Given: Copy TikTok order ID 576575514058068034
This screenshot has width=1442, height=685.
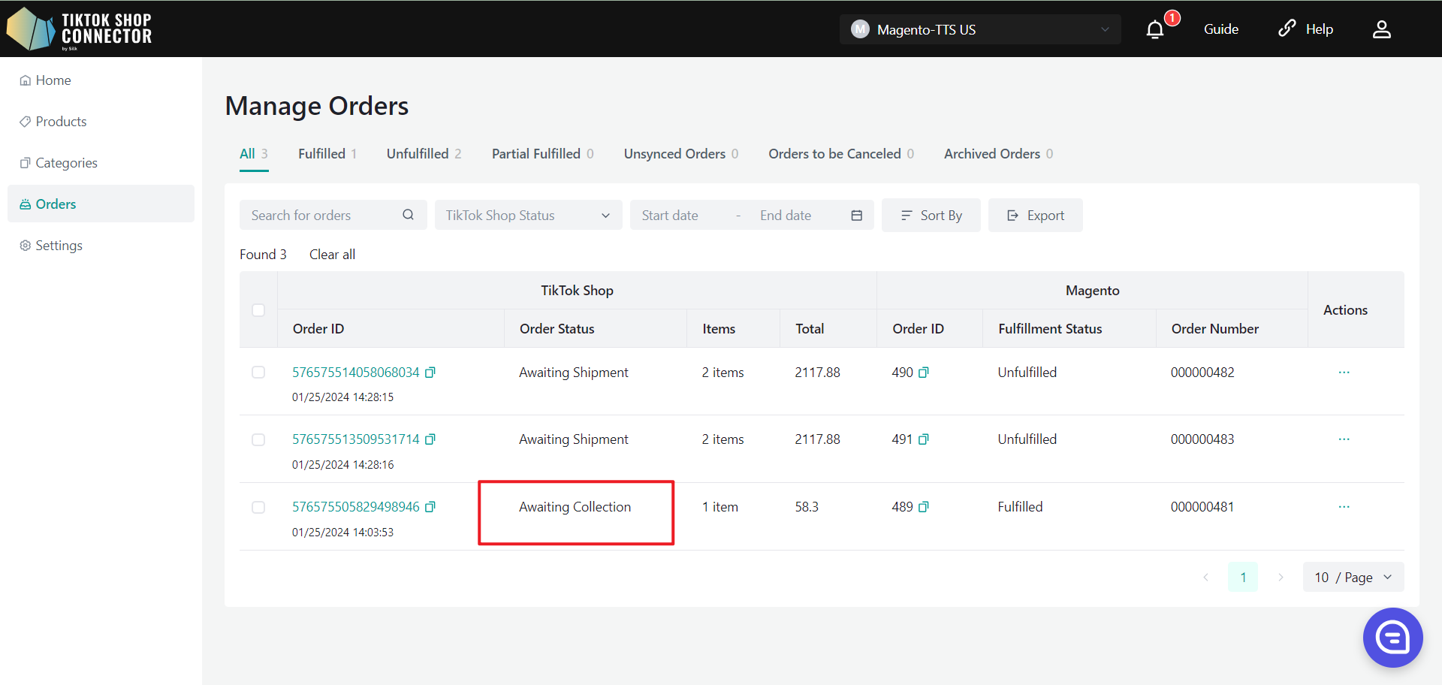Looking at the screenshot, I should pyautogui.click(x=430, y=373).
